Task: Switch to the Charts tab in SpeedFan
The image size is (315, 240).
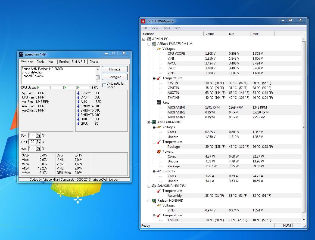Action: pos(93,62)
